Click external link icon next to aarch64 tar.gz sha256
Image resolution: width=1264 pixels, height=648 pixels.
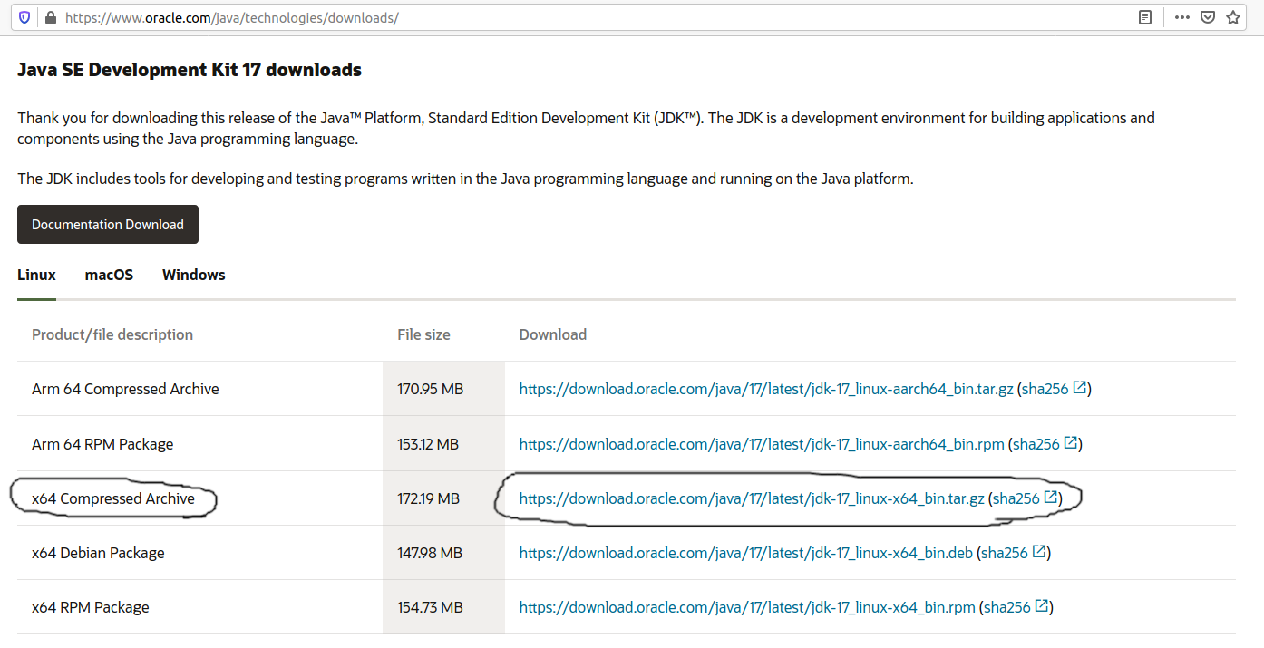[1079, 388]
